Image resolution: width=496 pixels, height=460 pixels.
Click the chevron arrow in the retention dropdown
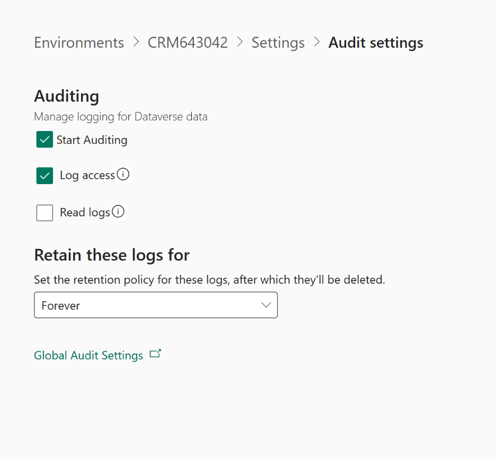266,305
